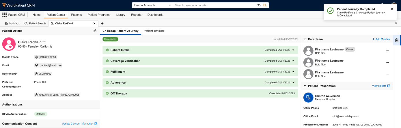
Task: Open the clipboard panel on right edge
Action: [397, 40]
